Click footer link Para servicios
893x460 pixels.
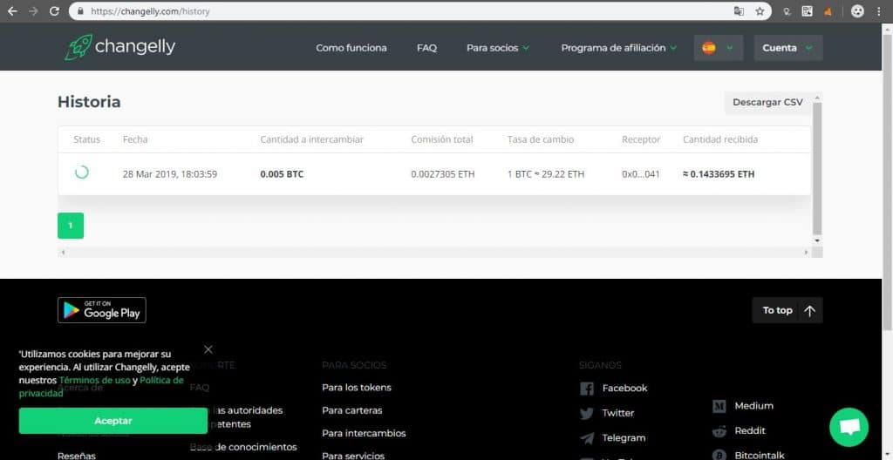353,456
